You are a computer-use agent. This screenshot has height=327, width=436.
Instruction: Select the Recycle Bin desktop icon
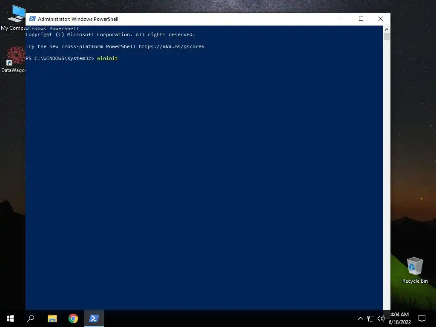coord(415,270)
